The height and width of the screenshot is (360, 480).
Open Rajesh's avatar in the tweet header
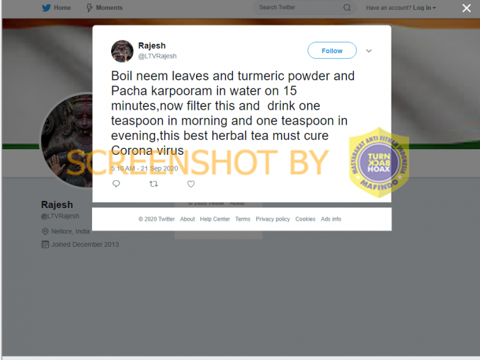coord(122,51)
